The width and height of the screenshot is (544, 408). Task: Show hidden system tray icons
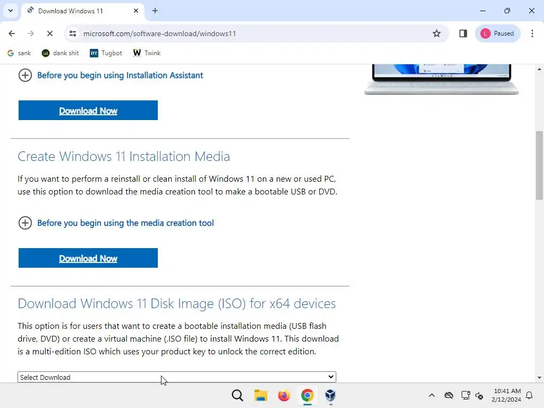point(431,395)
